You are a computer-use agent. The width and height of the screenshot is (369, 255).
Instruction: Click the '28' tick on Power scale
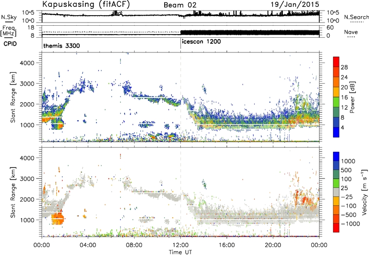tap(344, 67)
